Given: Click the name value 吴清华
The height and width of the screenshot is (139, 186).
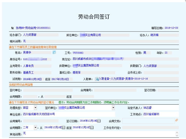Looking at the screenshot, I should click(27, 52).
